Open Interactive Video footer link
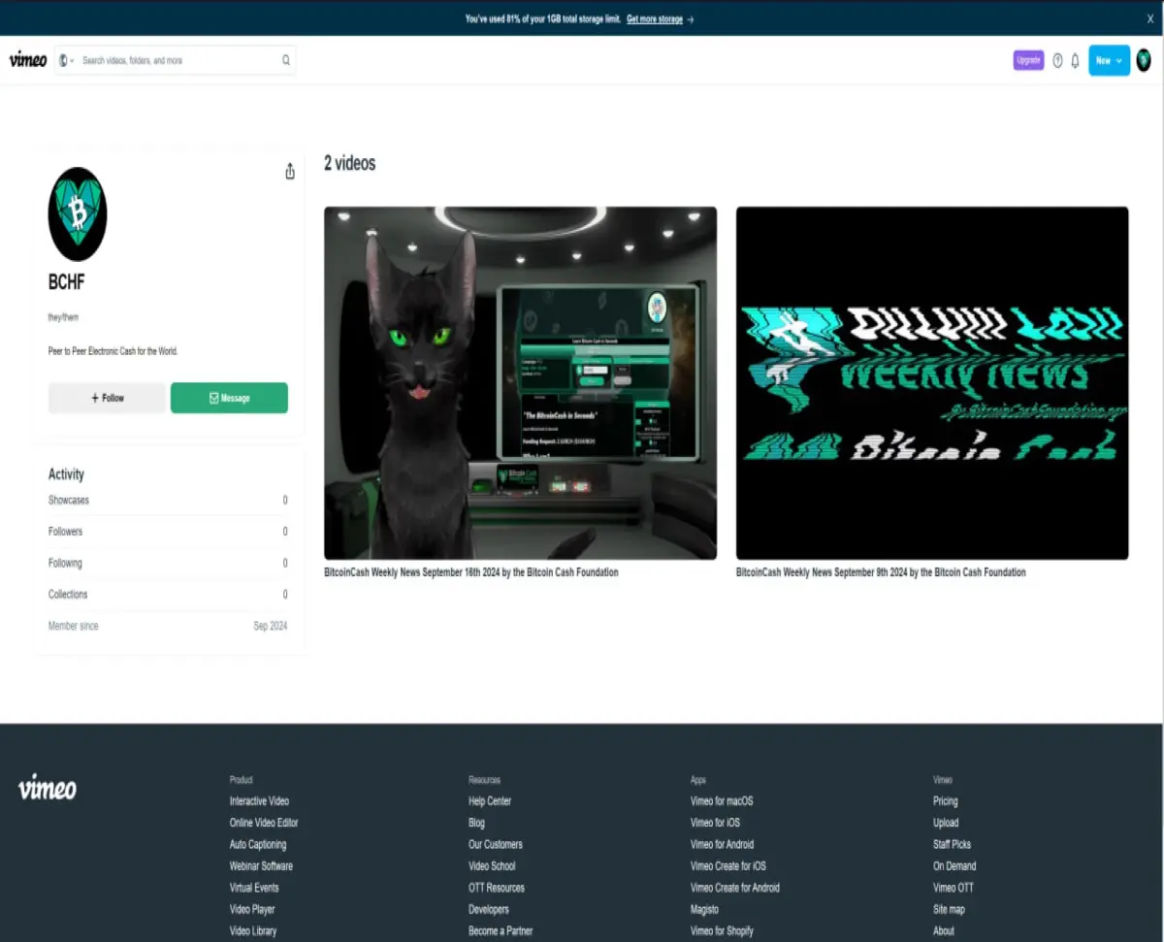 [x=259, y=801]
